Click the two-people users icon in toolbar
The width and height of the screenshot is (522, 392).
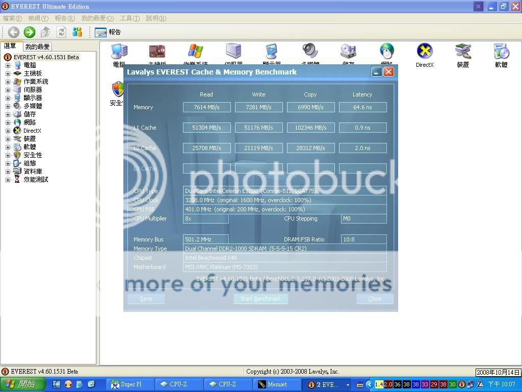point(77,32)
